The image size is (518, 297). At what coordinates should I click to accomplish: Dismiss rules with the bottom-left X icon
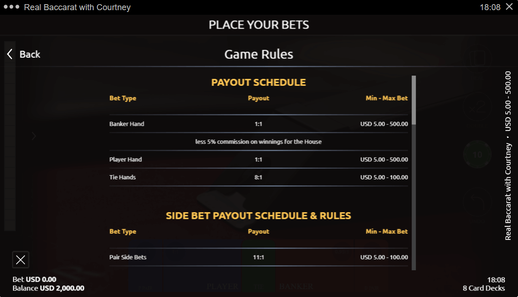coord(20,260)
